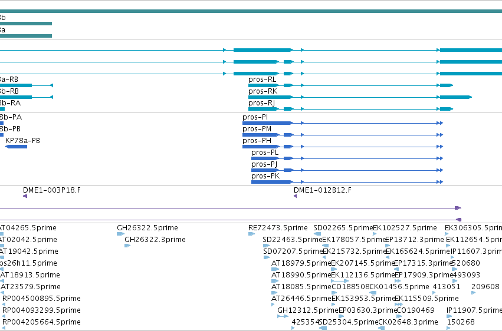Select the 520680 feature label

(466, 263)
